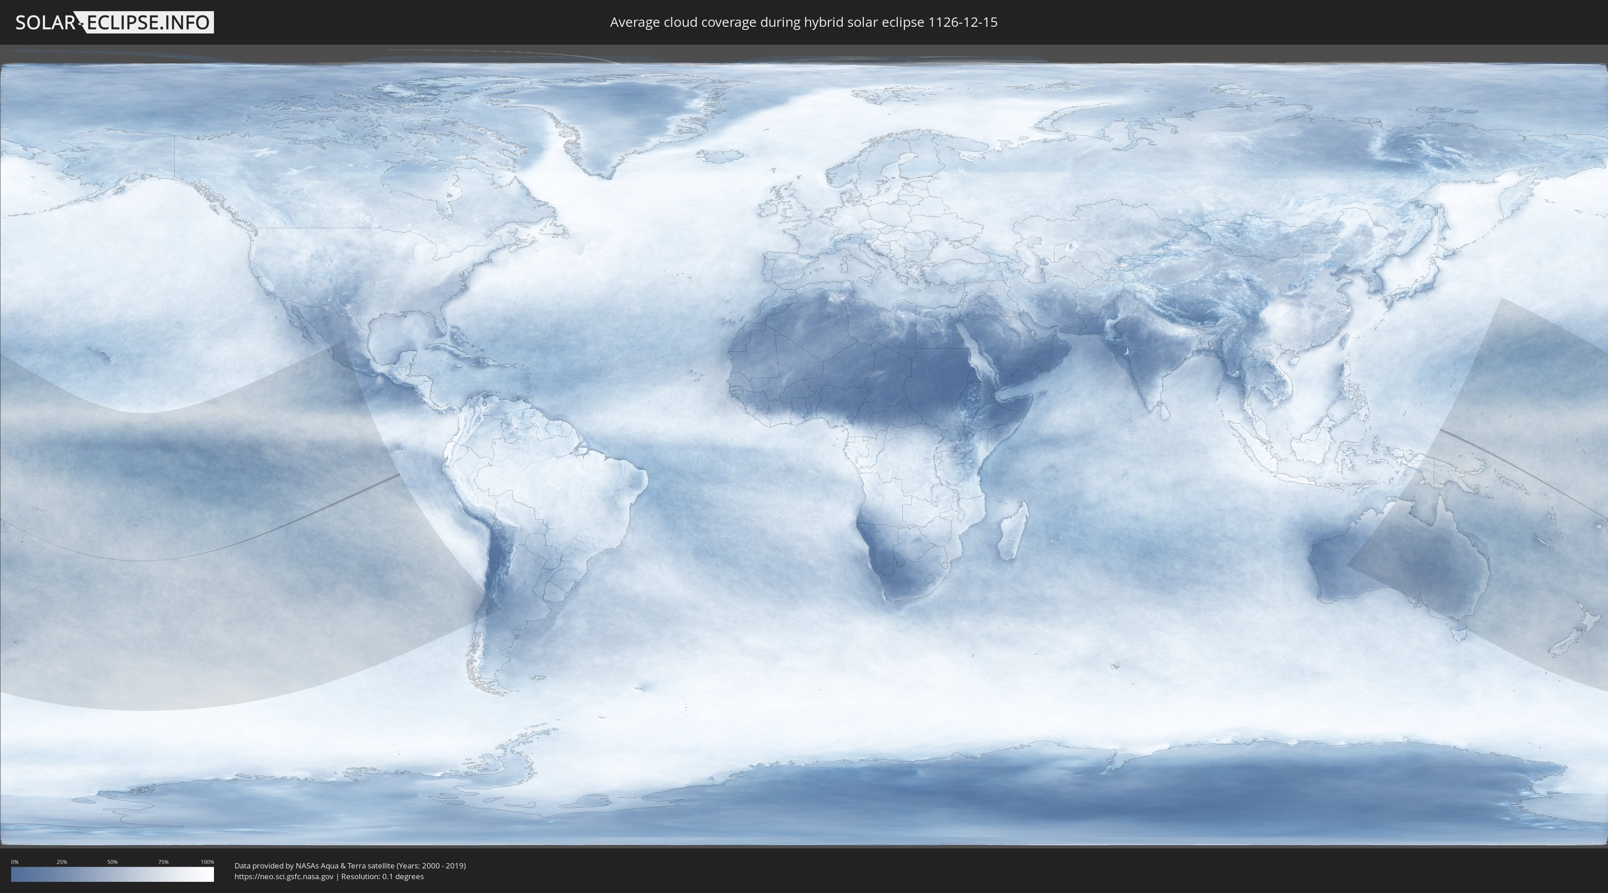Click the 100% legend label
The height and width of the screenshot is (893, 1608).
(207, 862)
